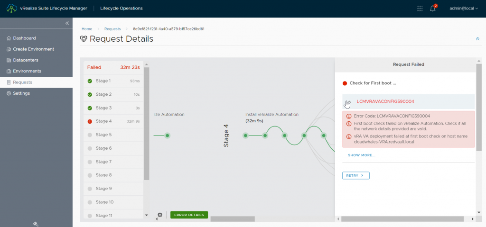Open Create Environment in the sidebar
486x227 pixels.
(36, 49)
